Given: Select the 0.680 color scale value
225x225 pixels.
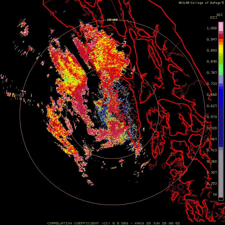Looking at the screenshot, I should click(212, 95).
